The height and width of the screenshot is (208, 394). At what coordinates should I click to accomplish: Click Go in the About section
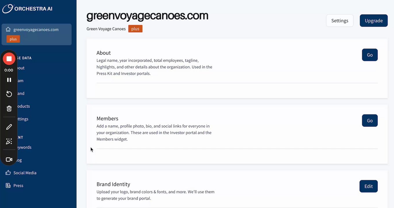(370, 55)
